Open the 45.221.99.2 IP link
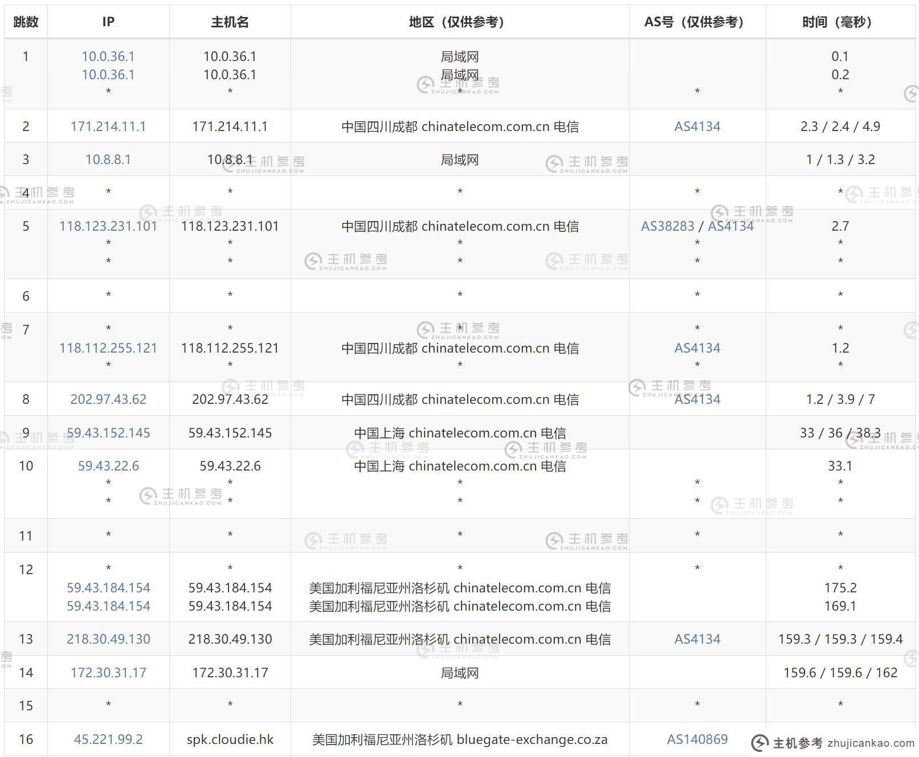 pos(108,739)
